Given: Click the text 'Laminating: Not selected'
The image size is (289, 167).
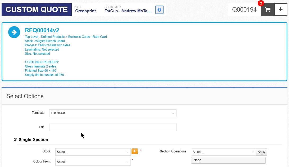Looking at the screenshot, I should point(42,49).
